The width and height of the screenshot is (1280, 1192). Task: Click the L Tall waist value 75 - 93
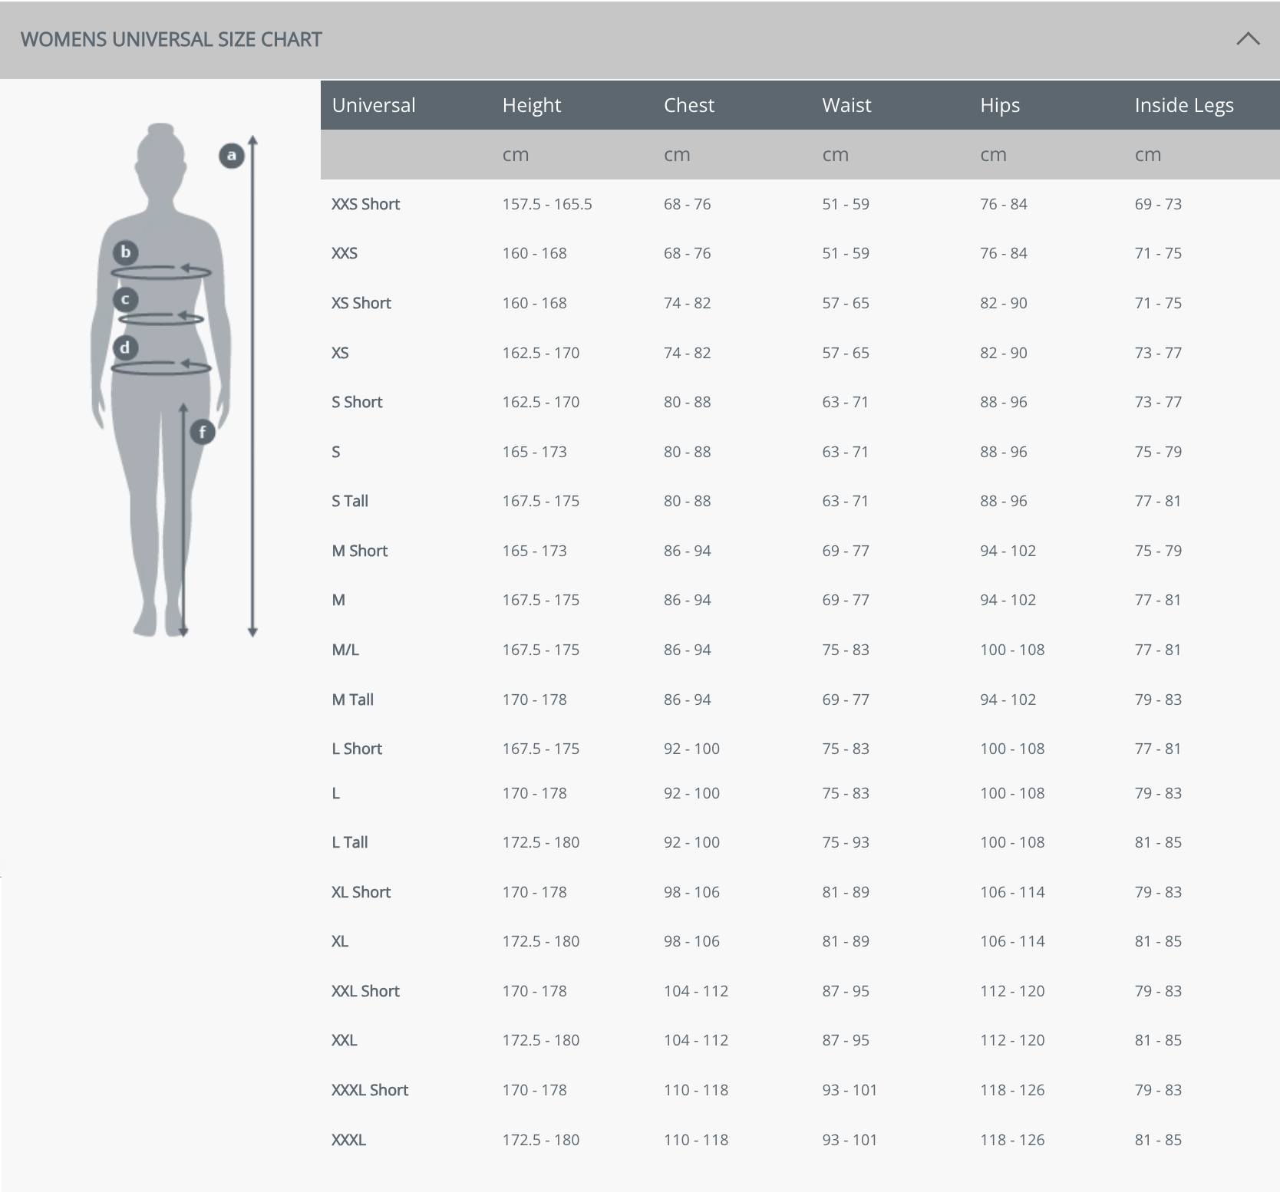(x=846, y=842)
